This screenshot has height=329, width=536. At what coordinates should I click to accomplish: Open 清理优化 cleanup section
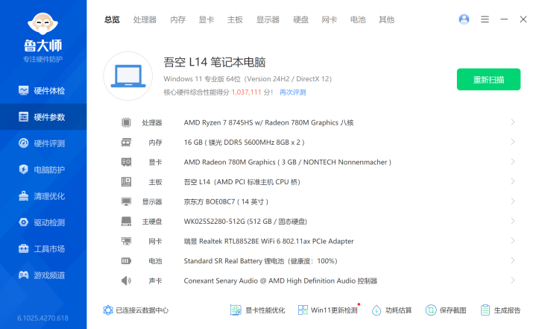tap(43, 196)
